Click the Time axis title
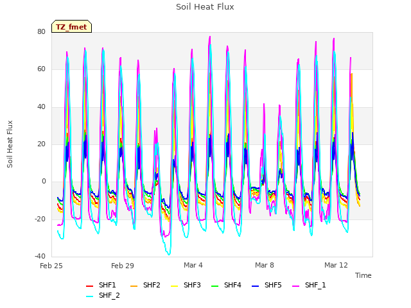This screenshot has height=308, width=411. [x=363, y=275]
